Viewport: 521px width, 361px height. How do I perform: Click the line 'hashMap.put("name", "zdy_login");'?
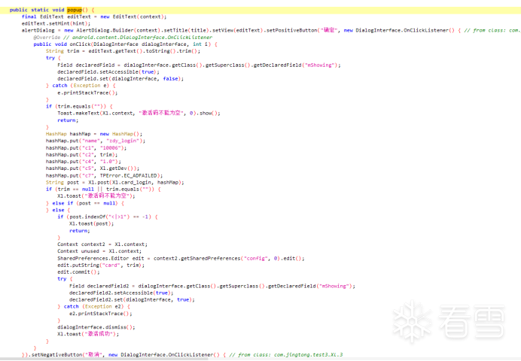coord(96,141)
